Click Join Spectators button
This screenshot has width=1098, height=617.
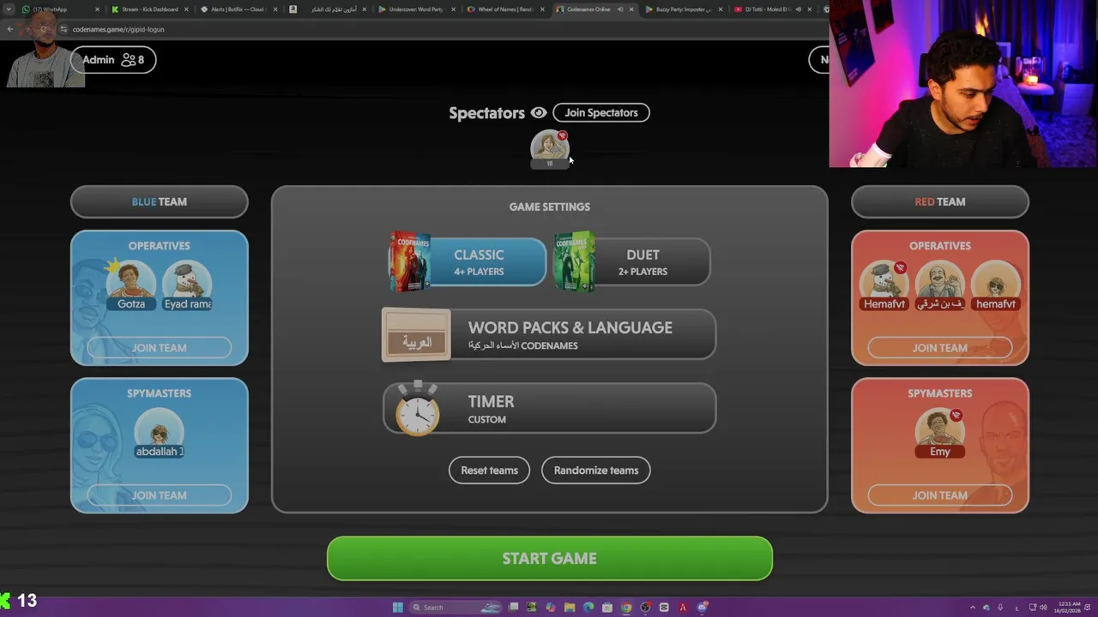click(x=601, y=112)
